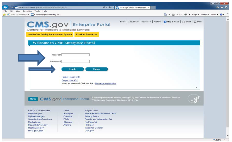Image resolution: width=232 pixels, height=142 pixels.
Task: Open the CMS Enterprise Identity M... favorite
Action: (x=45, y=15)
